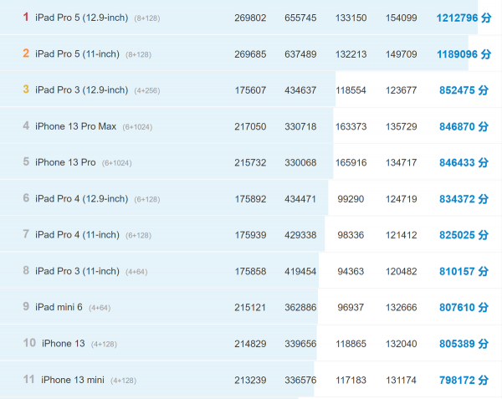Open the iPad Pro 3 (12.9-inch) entry
This screenshot has height=399, width=502.
point(82,90)
